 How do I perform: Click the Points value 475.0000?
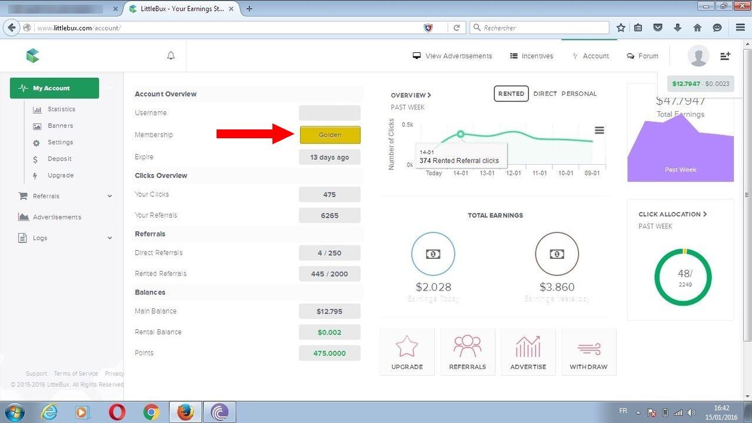click(x=330, y=353)
